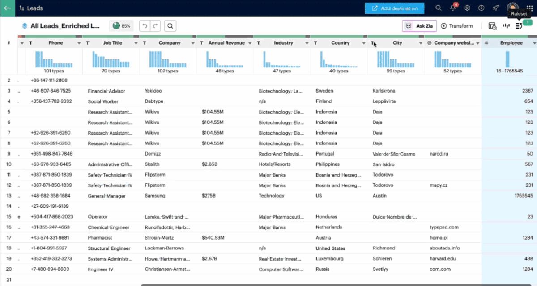Click the 85% data quality indicator
This screenshot has width=537, height=286.
121,26
